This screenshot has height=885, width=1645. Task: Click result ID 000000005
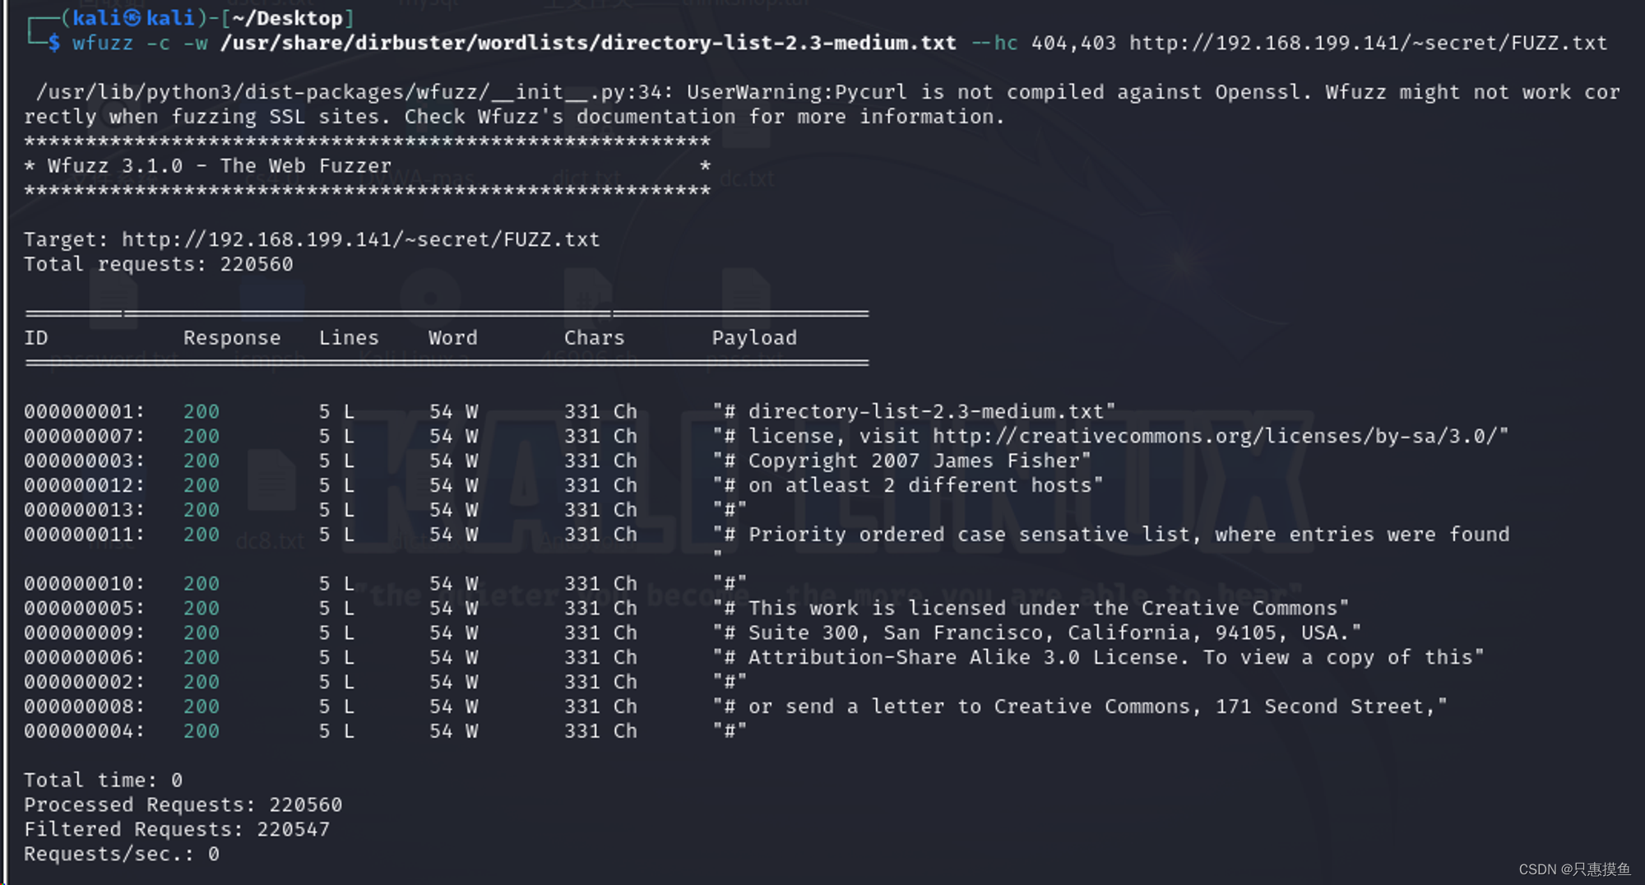[84, 609]
